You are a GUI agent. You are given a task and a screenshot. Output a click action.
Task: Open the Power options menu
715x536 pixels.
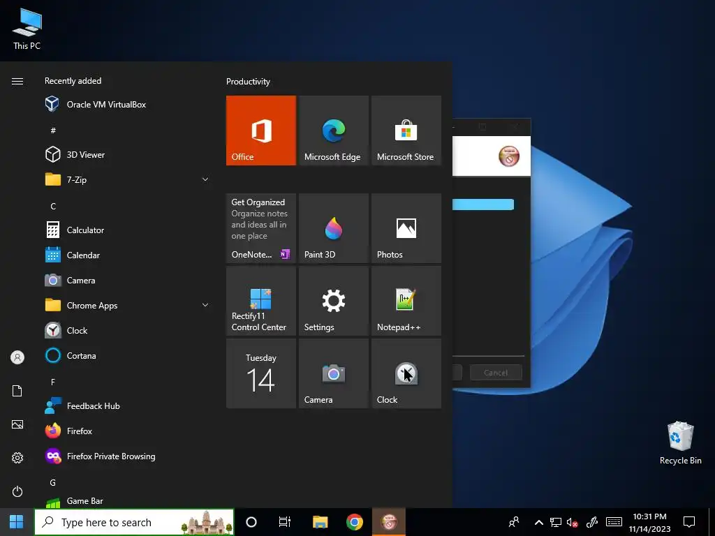click(17, 491)
